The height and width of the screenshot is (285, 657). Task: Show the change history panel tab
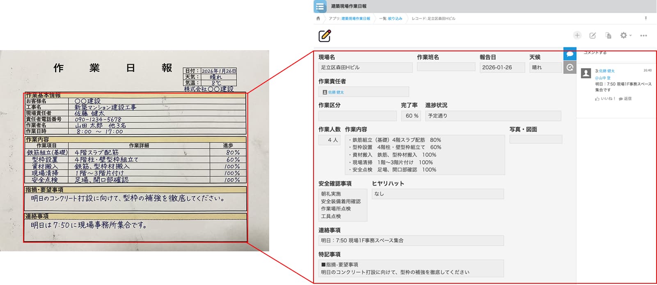point(570,67)
